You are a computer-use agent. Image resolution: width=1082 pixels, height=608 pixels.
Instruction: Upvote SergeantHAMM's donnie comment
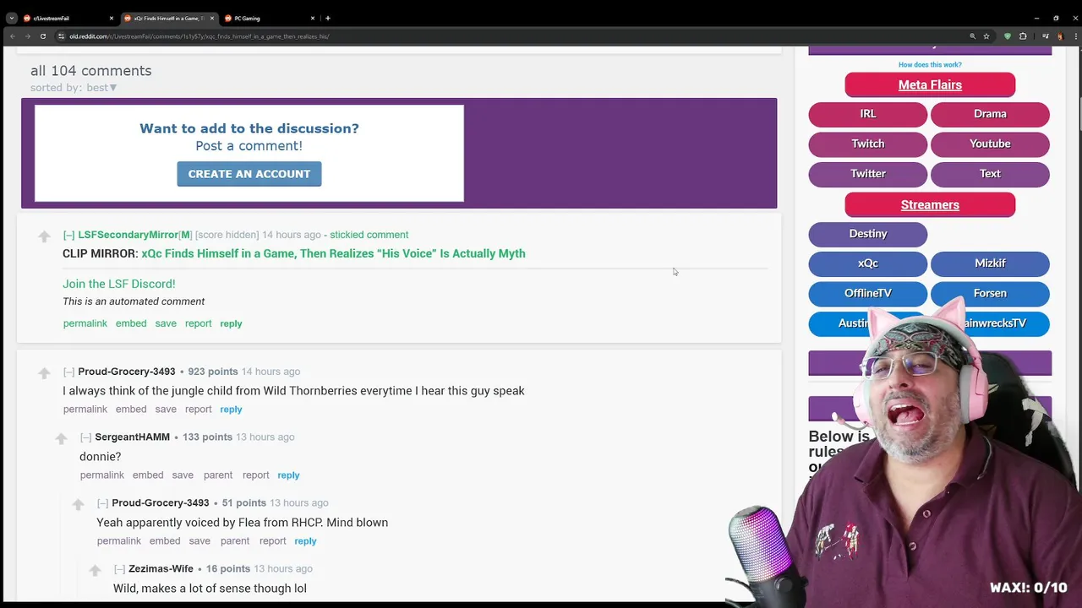pos(61,439)
